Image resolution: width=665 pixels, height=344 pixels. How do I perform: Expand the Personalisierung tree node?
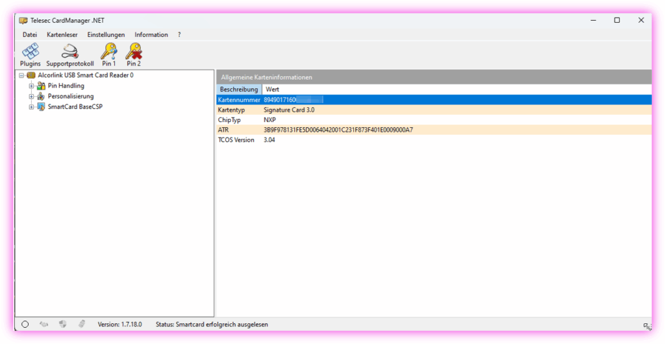(x=31, y=96)
